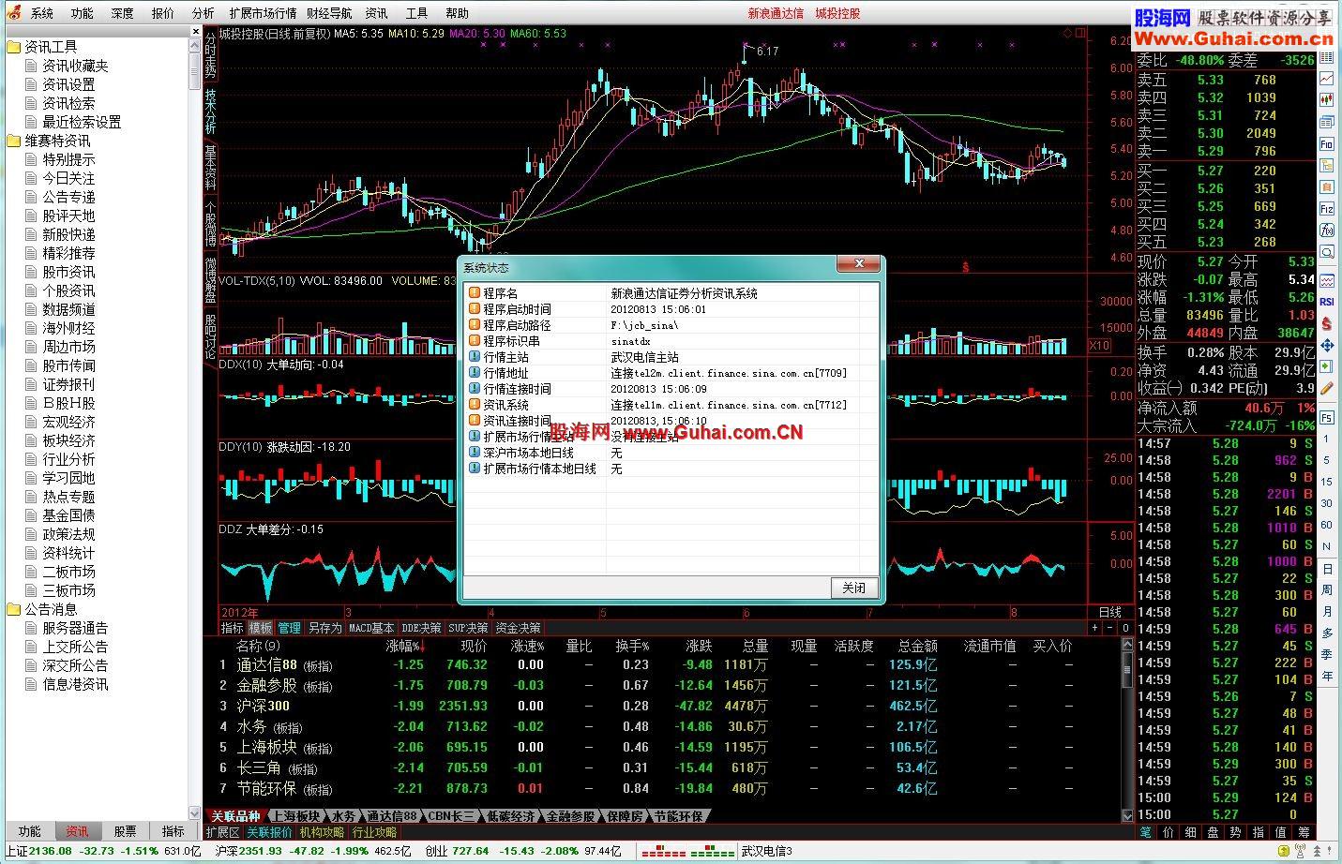Open 股市资讯 tree item
1342x864 pixels.
click(68, 272)
